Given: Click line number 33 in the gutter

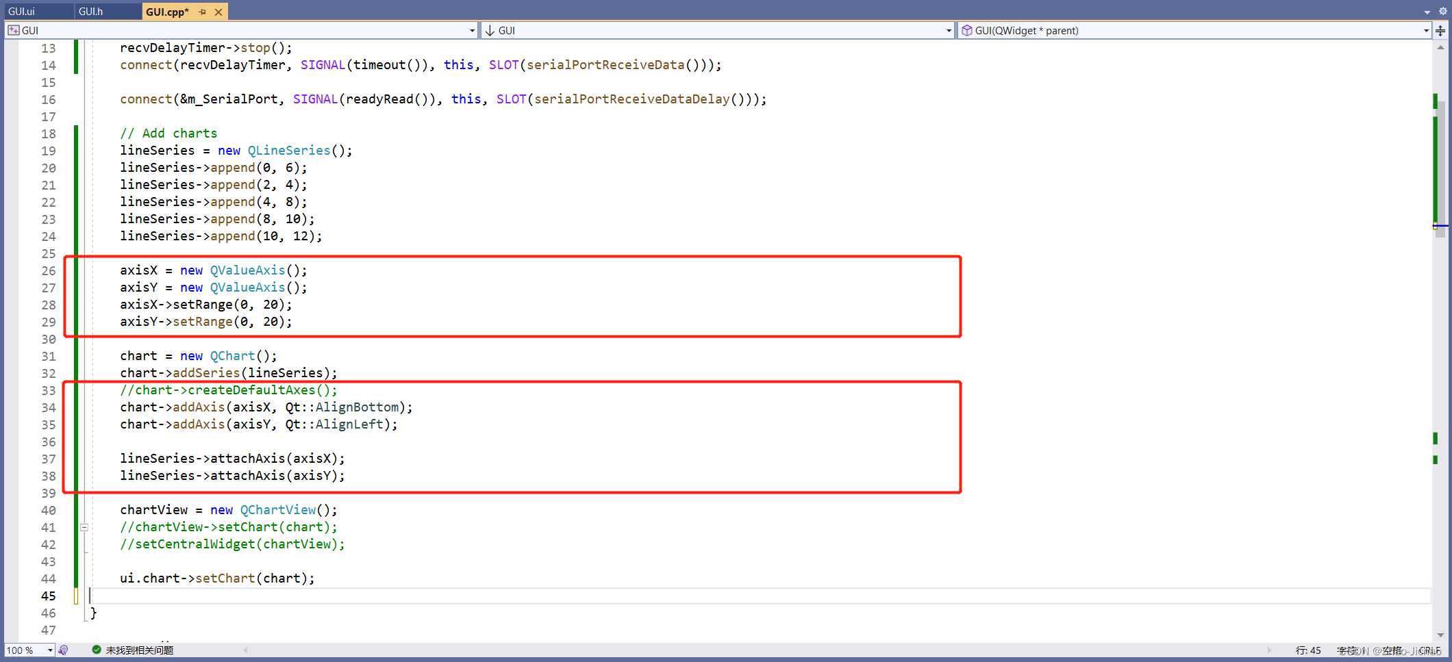Looking at the screenshot, I should coord(48,390).
